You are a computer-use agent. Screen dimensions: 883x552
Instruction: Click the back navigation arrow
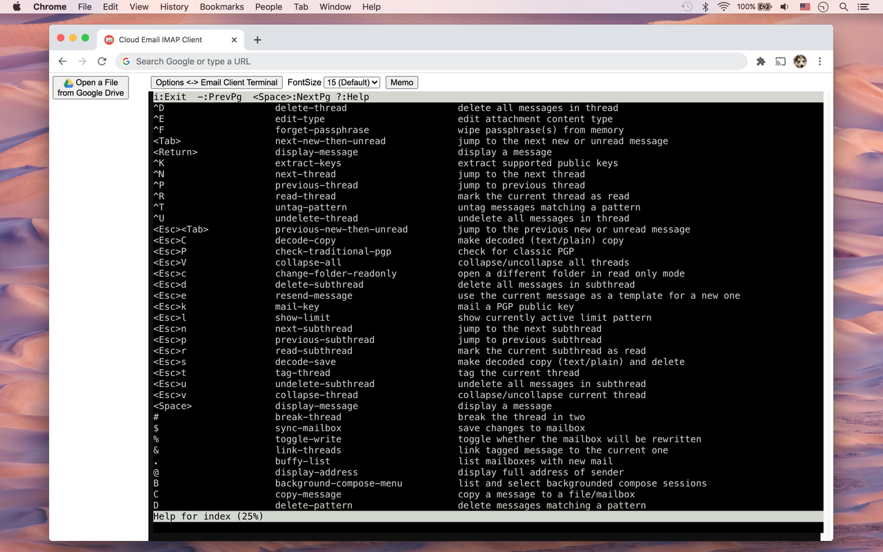click(63, 61)
